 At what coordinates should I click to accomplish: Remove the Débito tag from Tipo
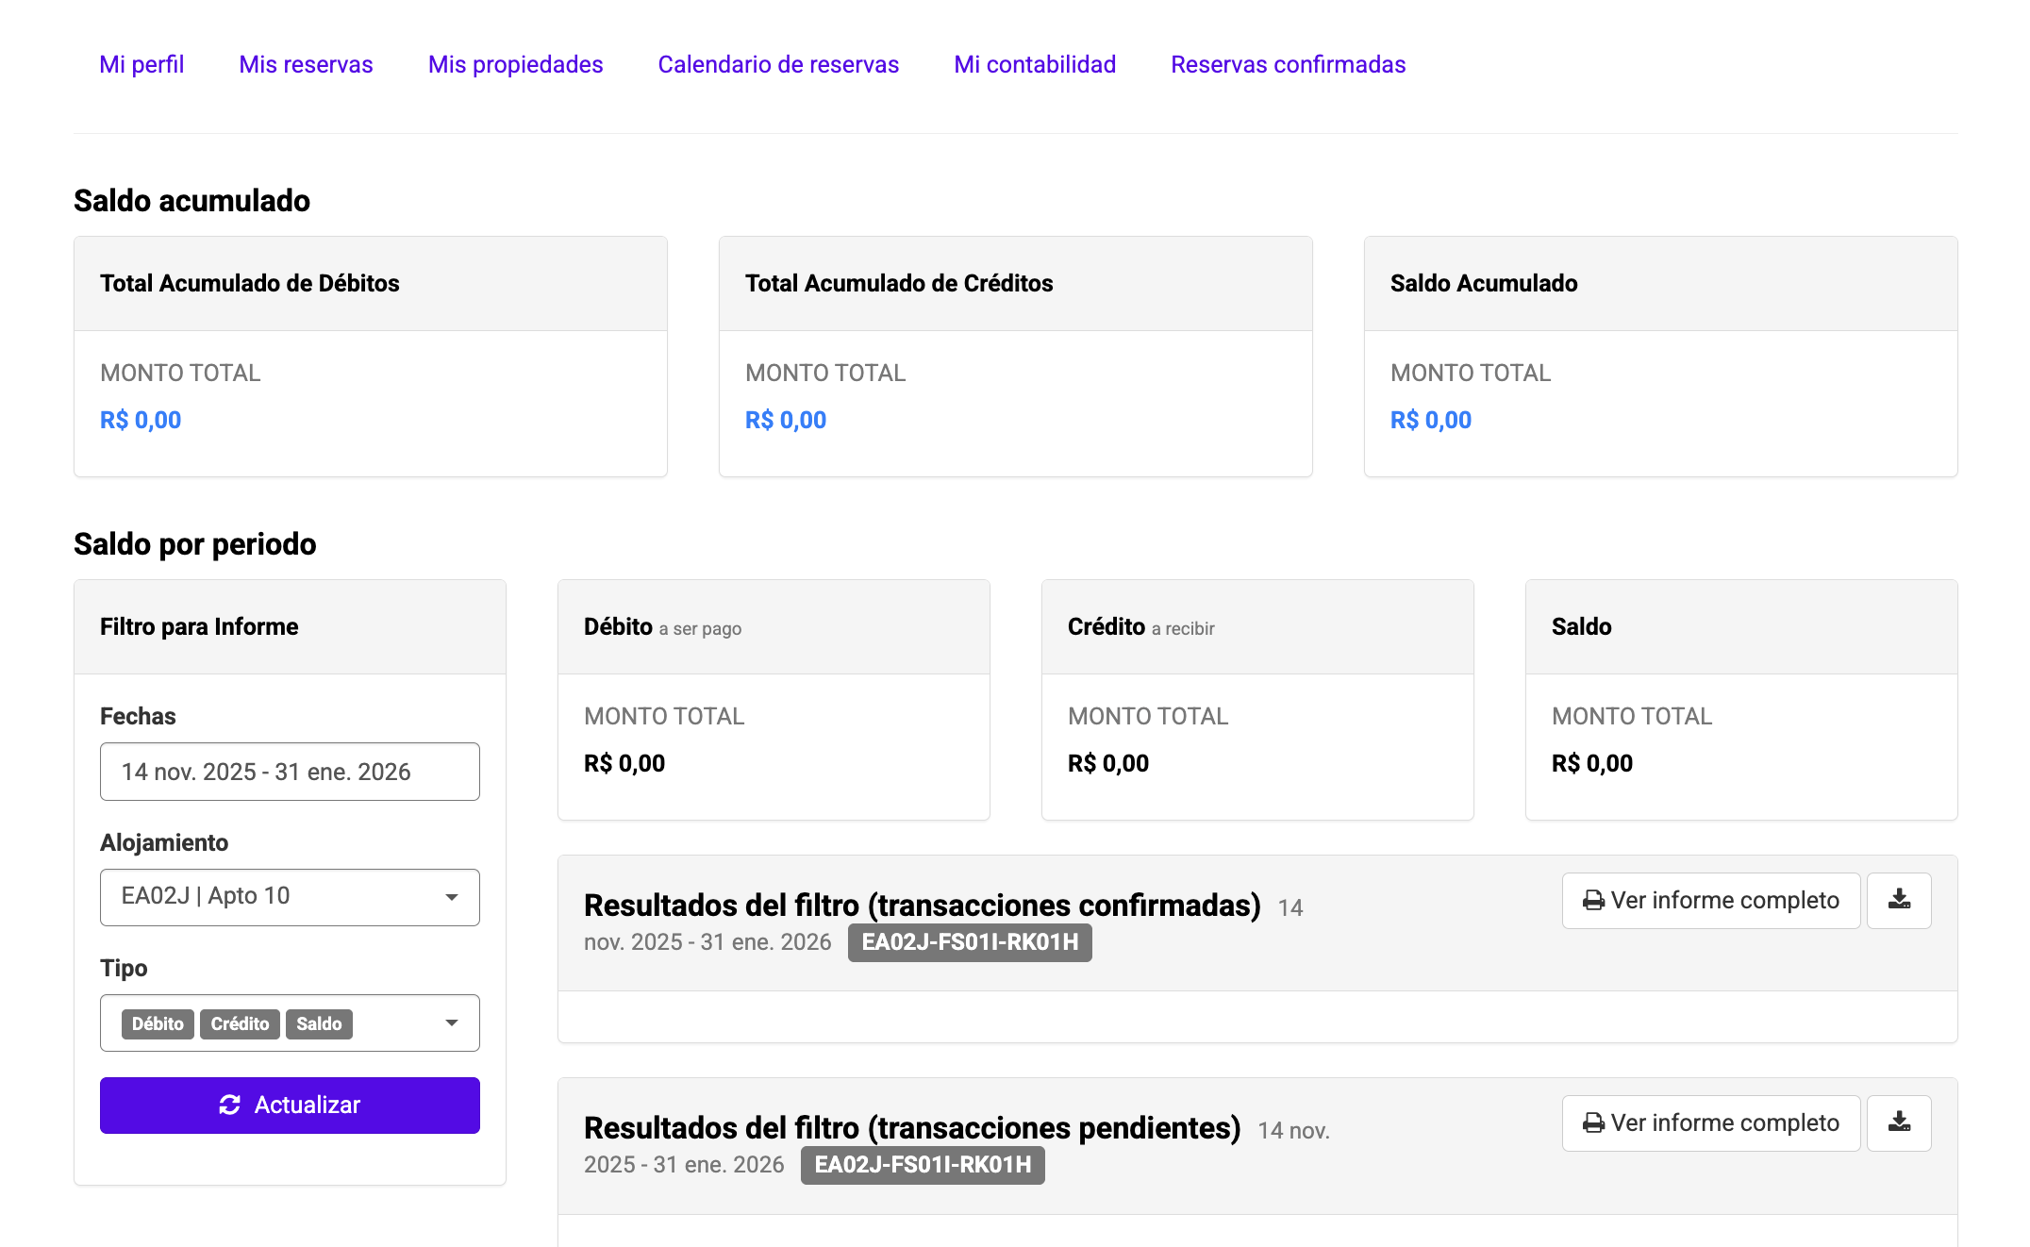pyautogui.click(x=158, y=1023)
